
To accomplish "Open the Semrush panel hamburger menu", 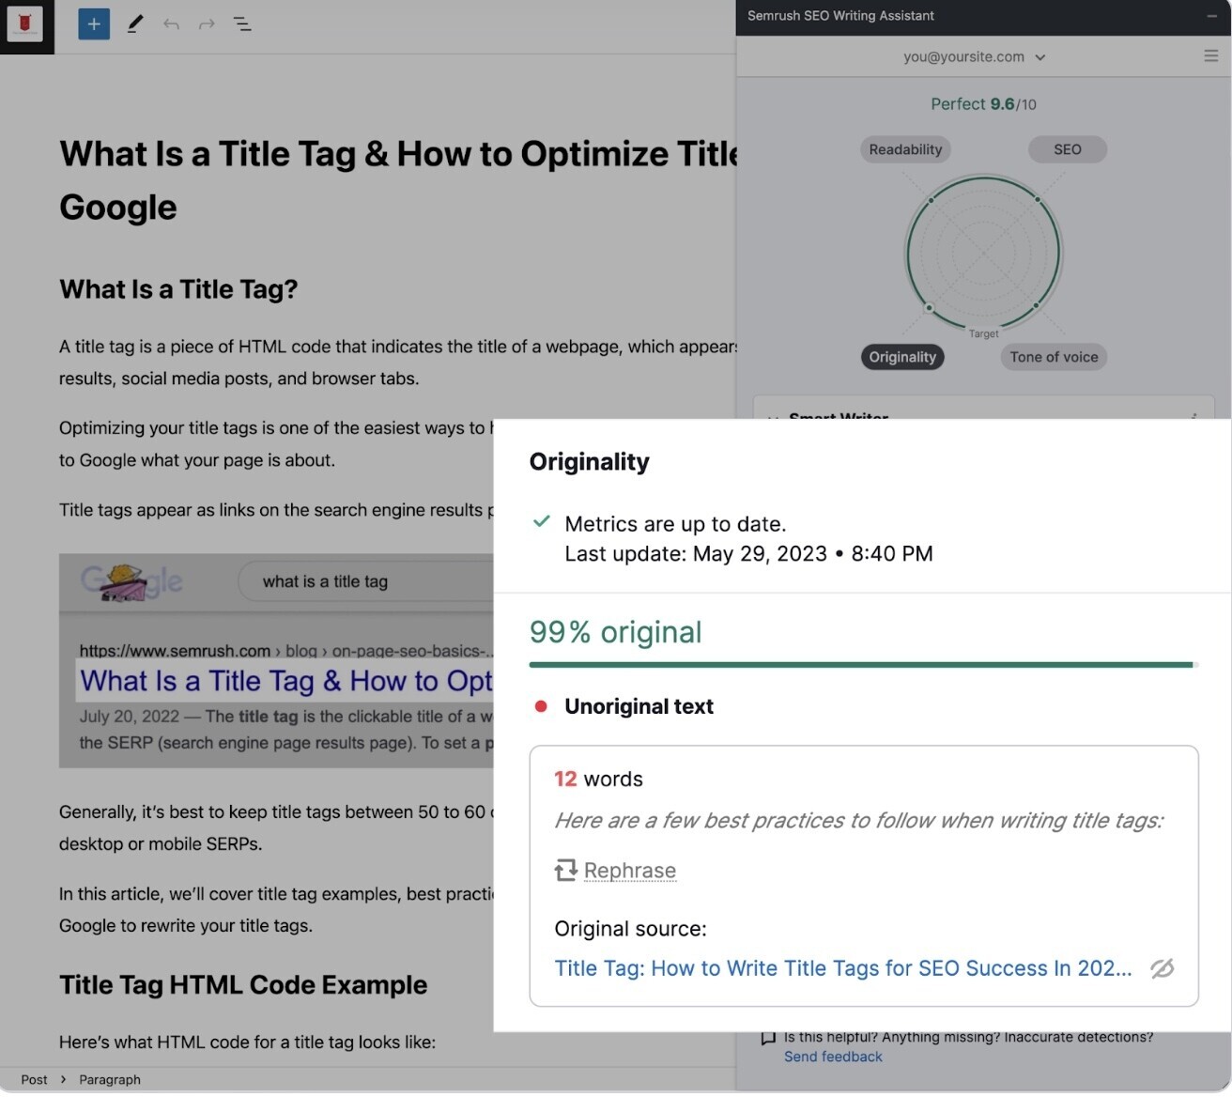I will (x=1210, y=56).
